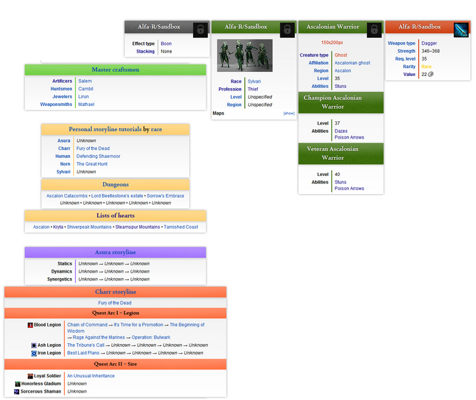Open the Fury of the Dead tutorial link
Screen dimensions: 476x400
coord(93,149)
